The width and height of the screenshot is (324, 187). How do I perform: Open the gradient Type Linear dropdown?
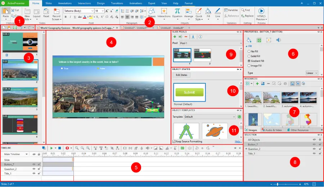(x=312, y=73)
